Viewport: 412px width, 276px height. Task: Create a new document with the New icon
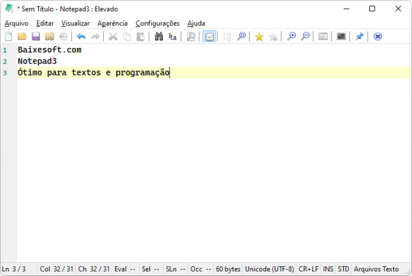coord(9,37)
